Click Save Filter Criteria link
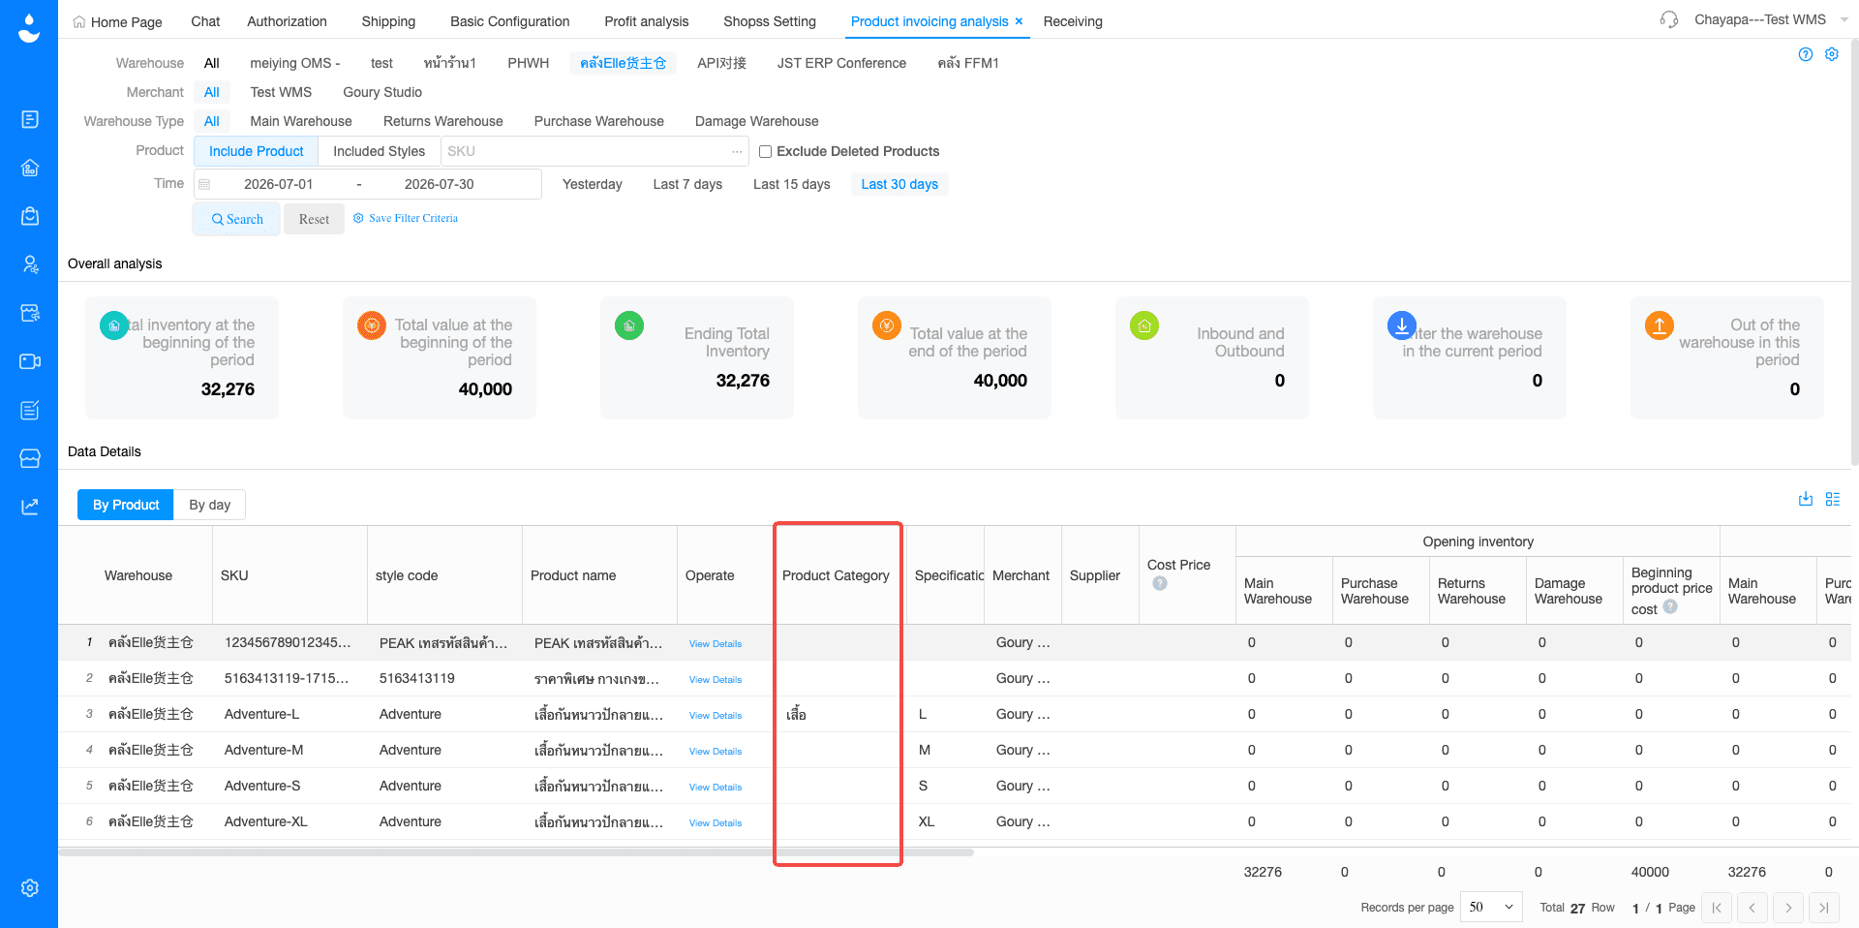 point(406,218)
